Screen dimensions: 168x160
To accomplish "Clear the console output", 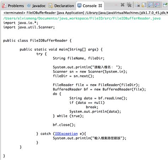I will [138, 5].
